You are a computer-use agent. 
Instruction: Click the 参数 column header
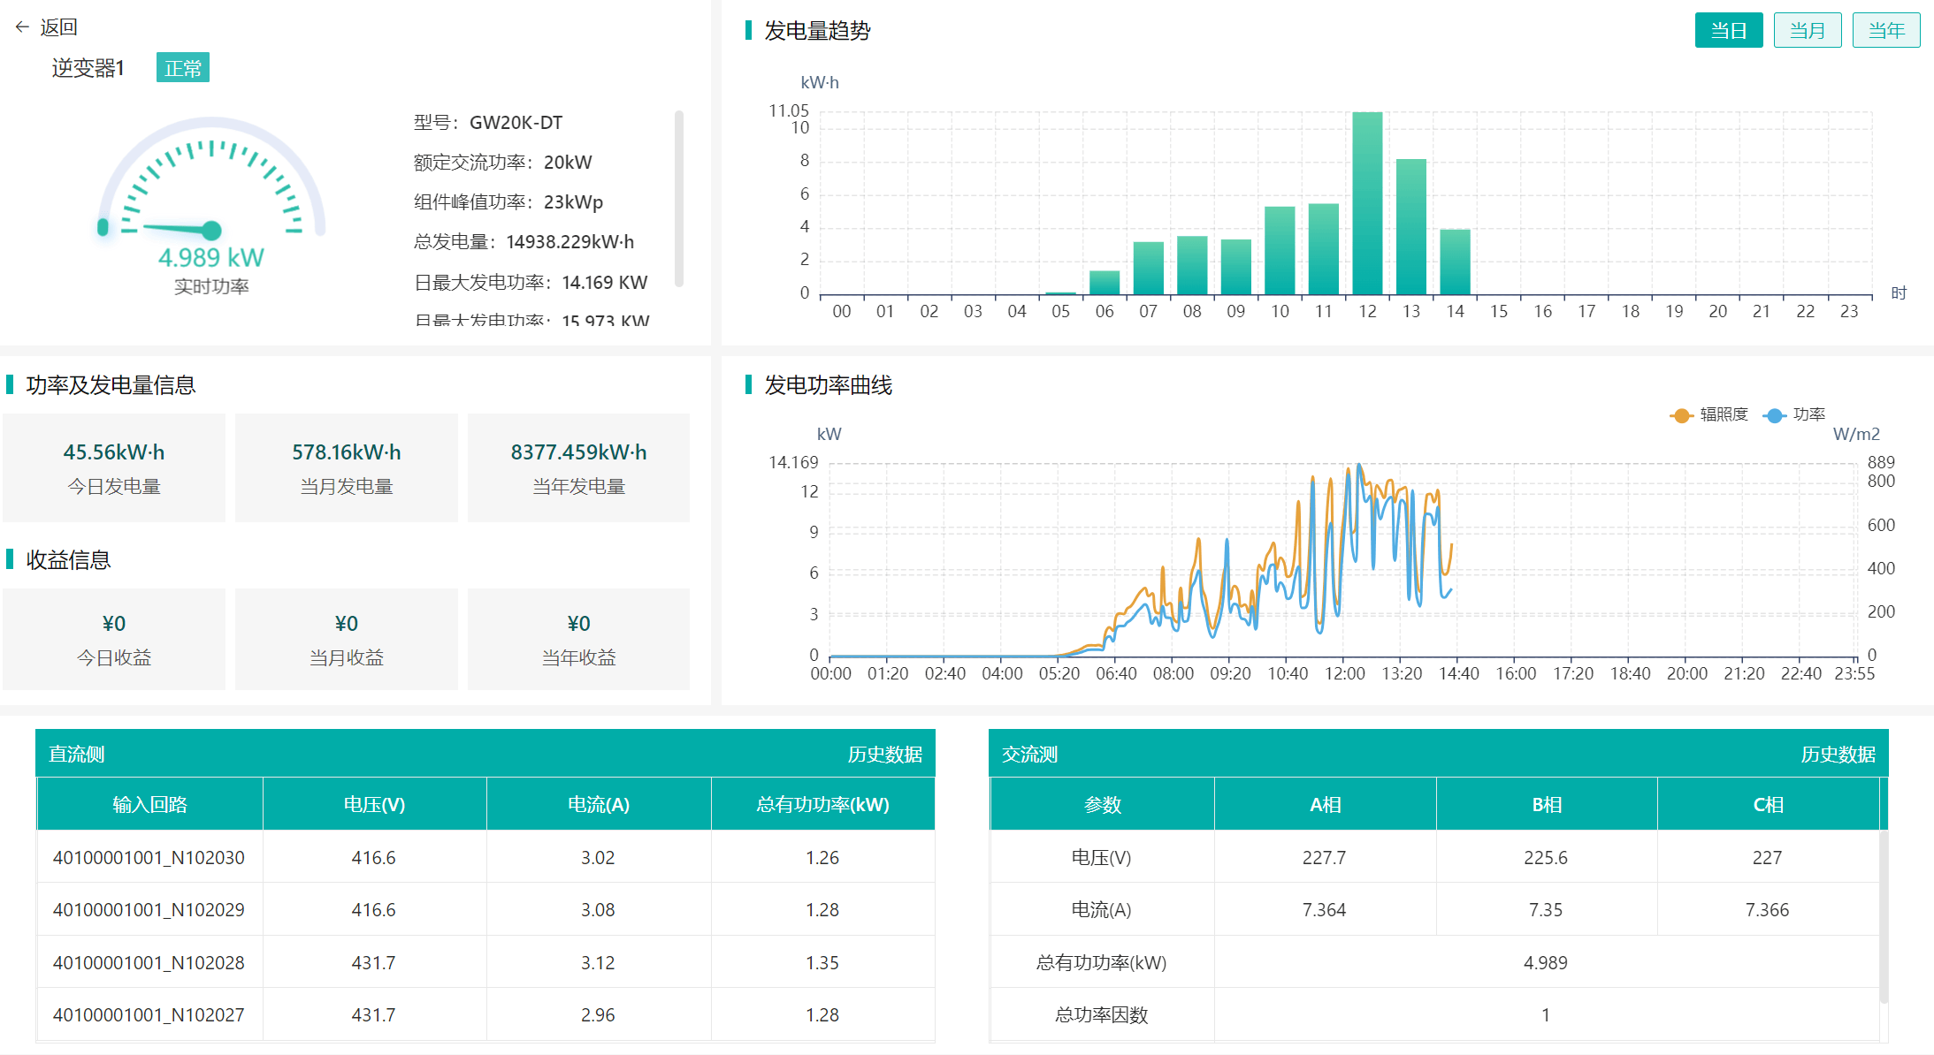click(1102, 804)
